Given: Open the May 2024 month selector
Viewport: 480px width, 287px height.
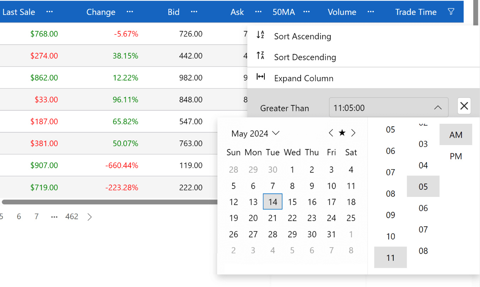Looking at the screenshot, I should (x=255, y=133).
